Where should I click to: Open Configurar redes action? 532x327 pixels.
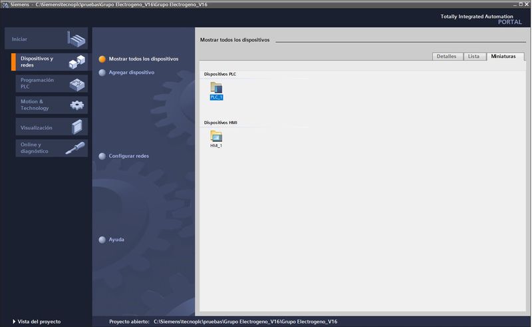click(128, 156)
